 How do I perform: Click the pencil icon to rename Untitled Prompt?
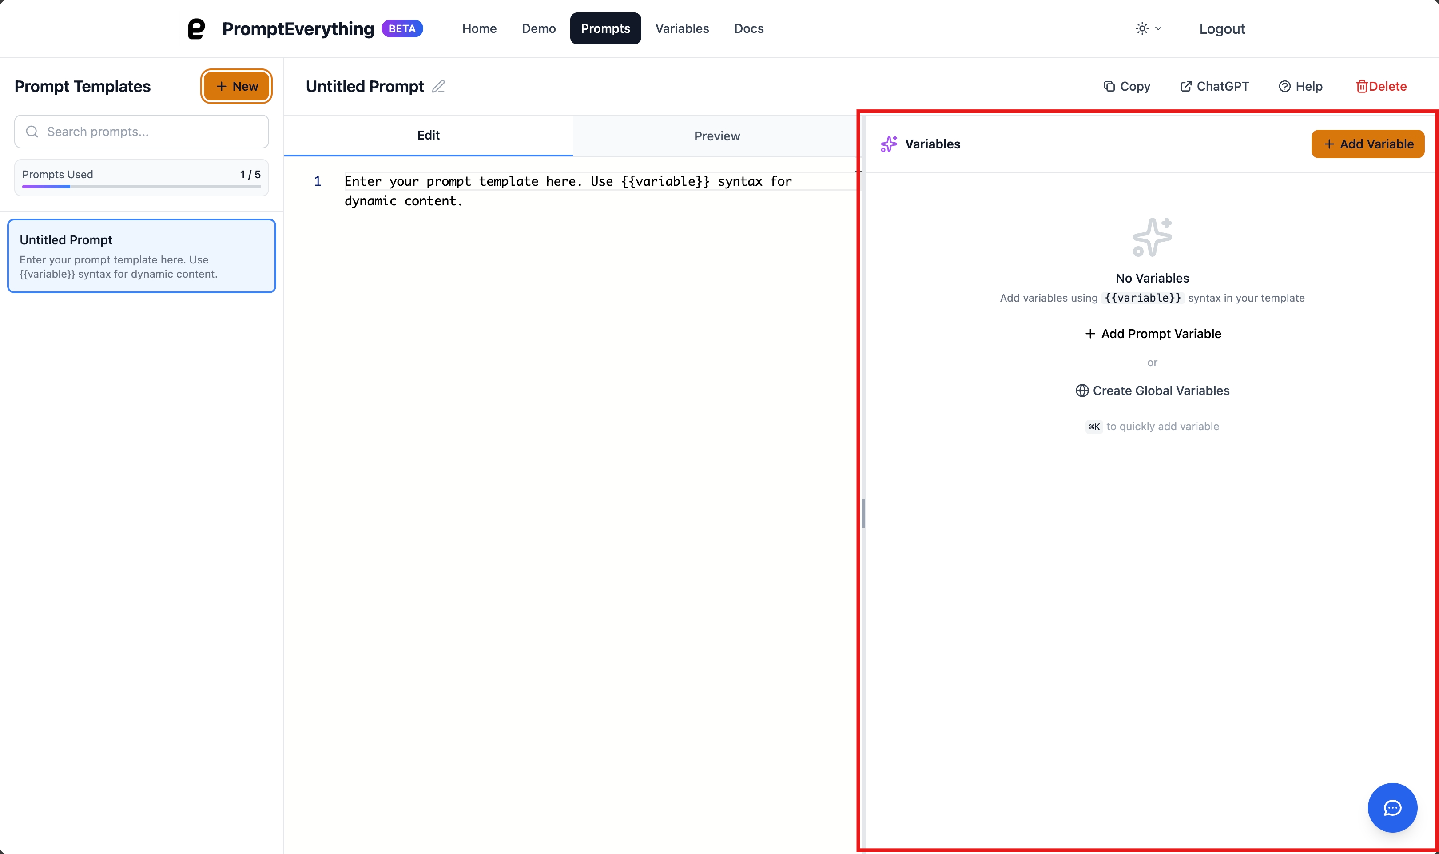[438, 86]
